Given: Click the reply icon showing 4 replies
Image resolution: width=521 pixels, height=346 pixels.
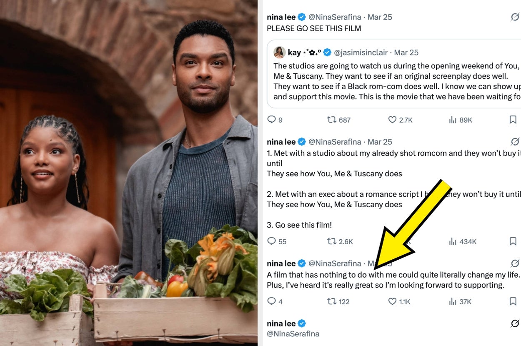Looking at the screenshot, I should pyautogui.click(x=272, y=301).
